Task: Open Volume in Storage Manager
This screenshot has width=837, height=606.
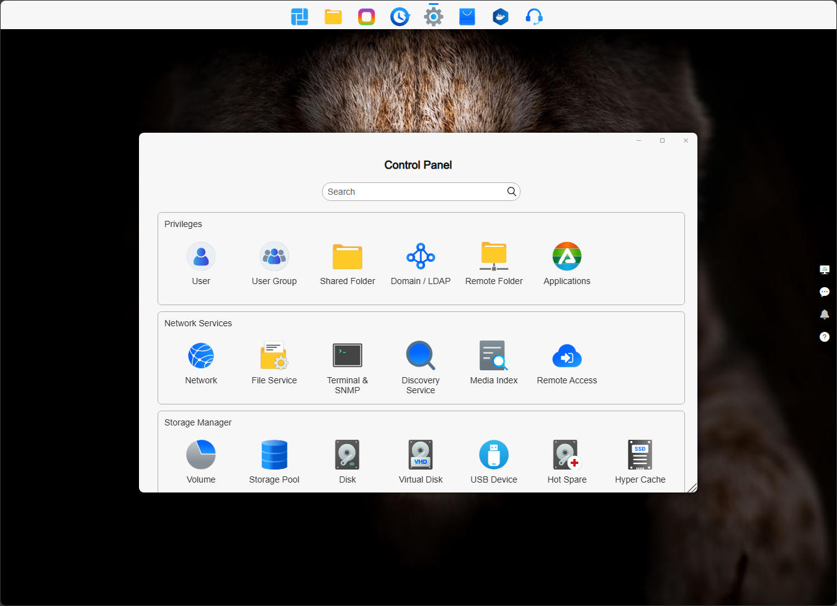Action: click(201, 455)
